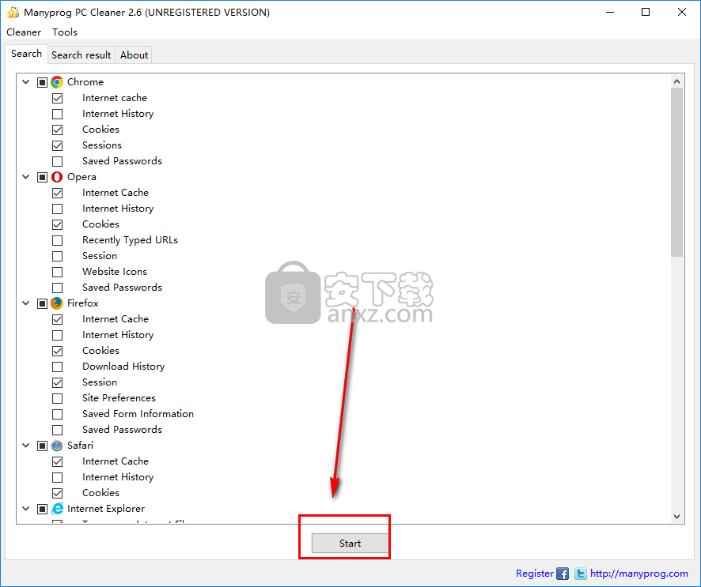Uncheck Cookies under Chrome
701x587 pixels.
pyautogui.click(x=57, y=130)
